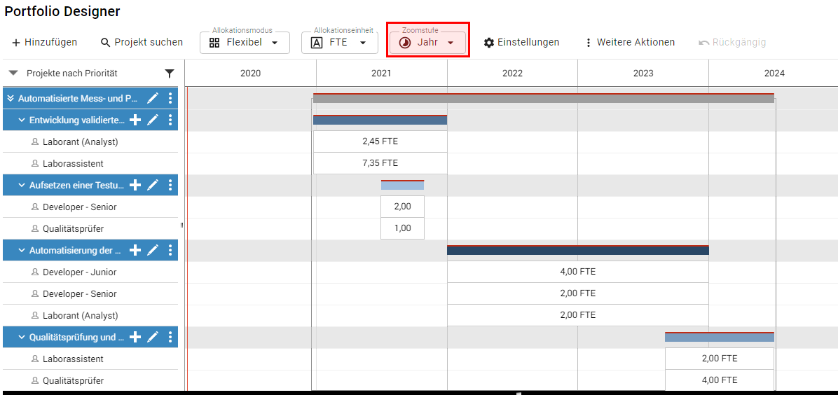Image resolution: width=838 pixels, height=395 pixels.
Task: Open Einstellungen gear settings
Action: (x=521, y=43)
